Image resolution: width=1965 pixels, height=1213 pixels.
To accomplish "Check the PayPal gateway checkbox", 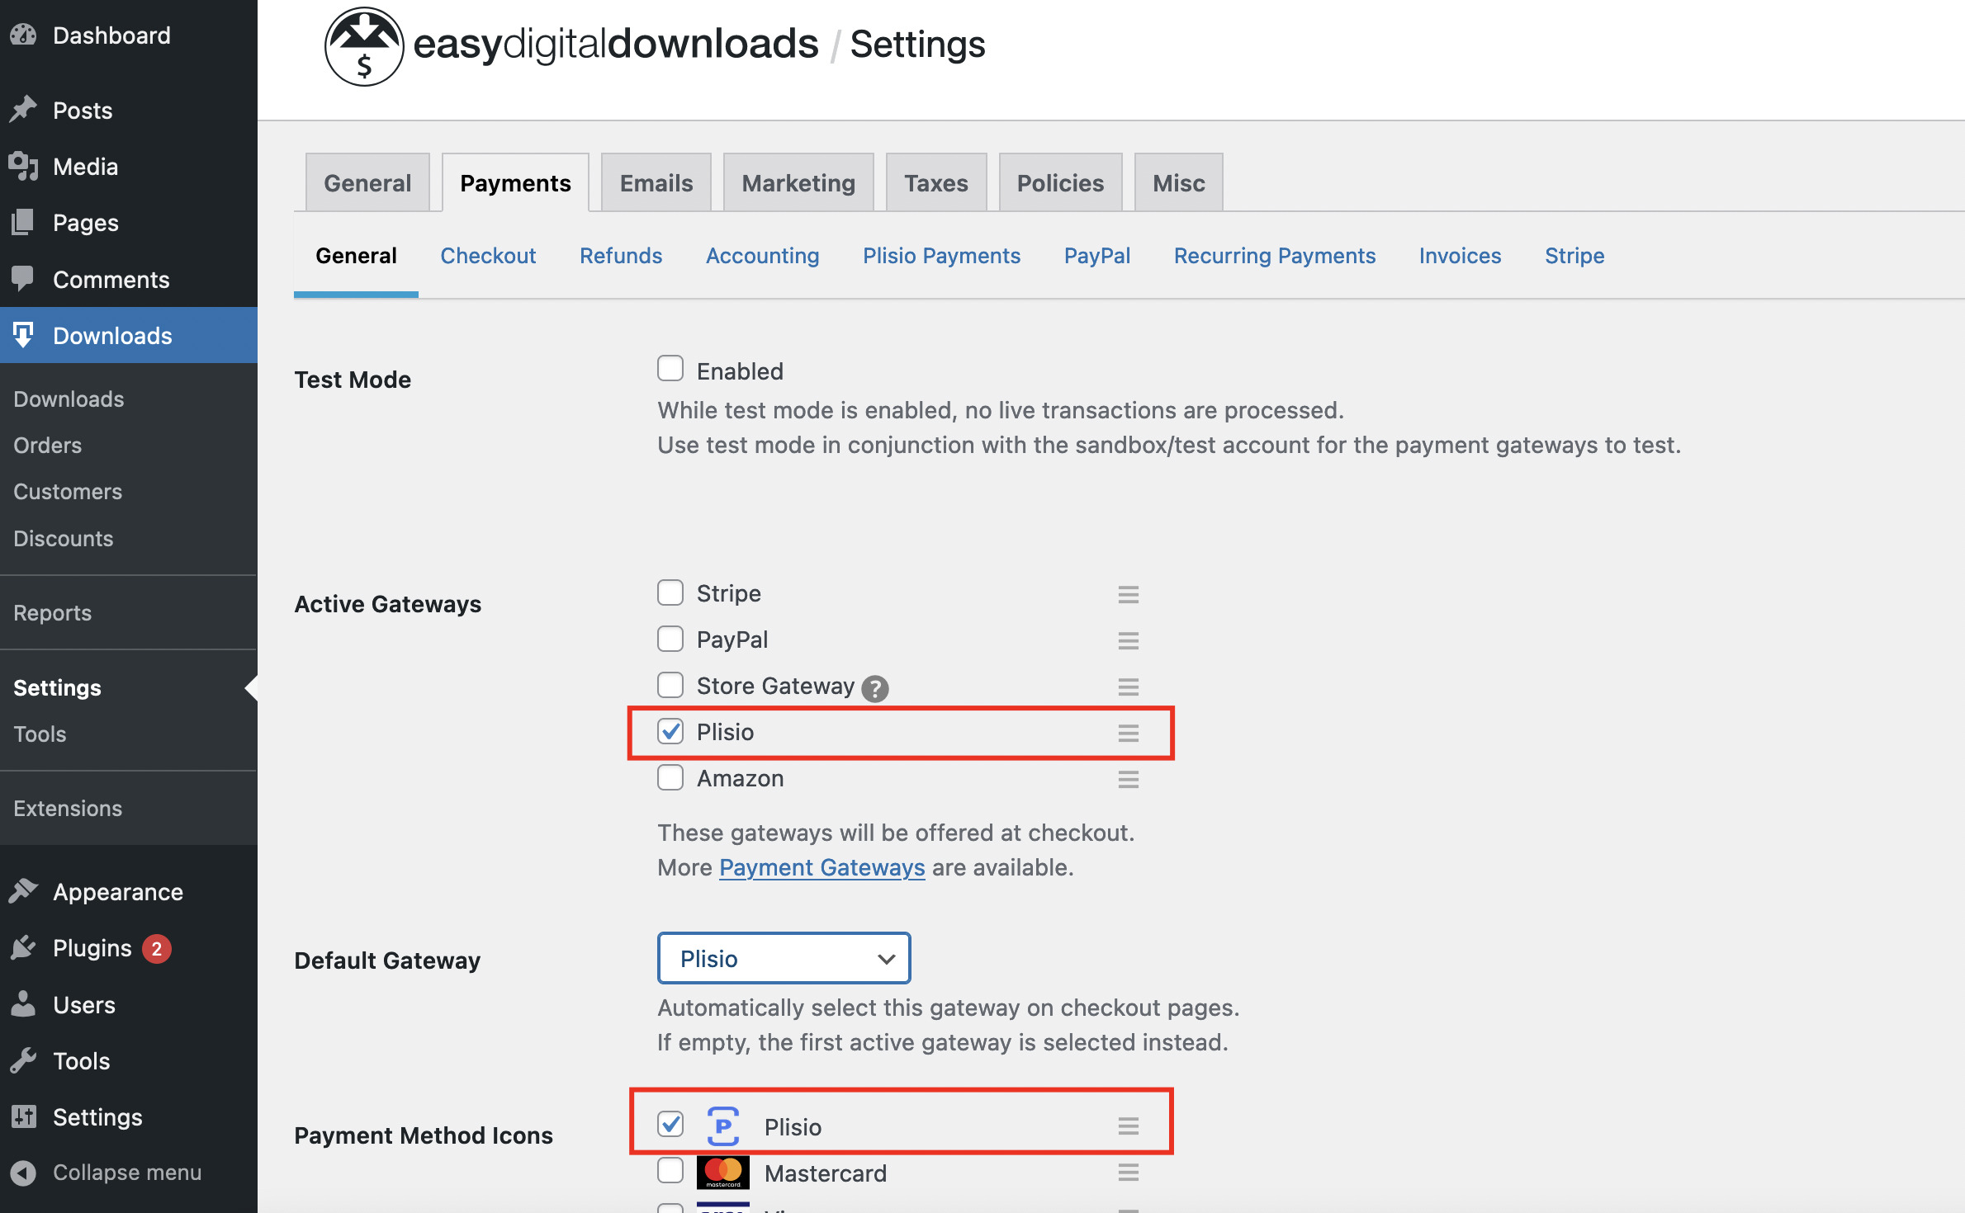I will coord(670,639).
